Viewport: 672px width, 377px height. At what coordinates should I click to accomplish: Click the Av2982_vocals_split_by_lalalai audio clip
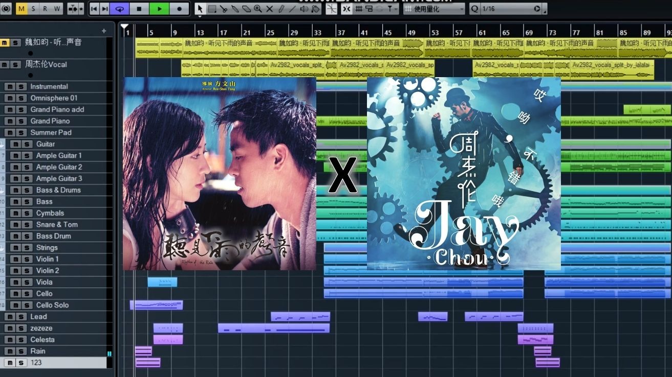pos(612,69)
